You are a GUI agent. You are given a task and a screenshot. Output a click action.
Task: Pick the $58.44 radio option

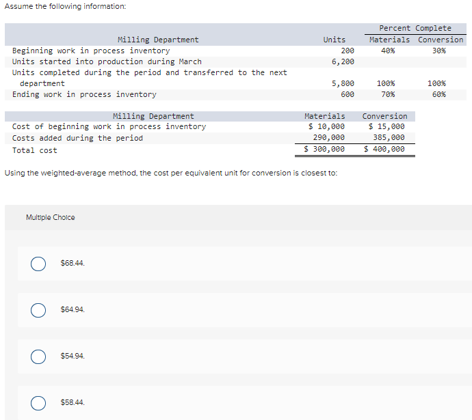point(38,403)
